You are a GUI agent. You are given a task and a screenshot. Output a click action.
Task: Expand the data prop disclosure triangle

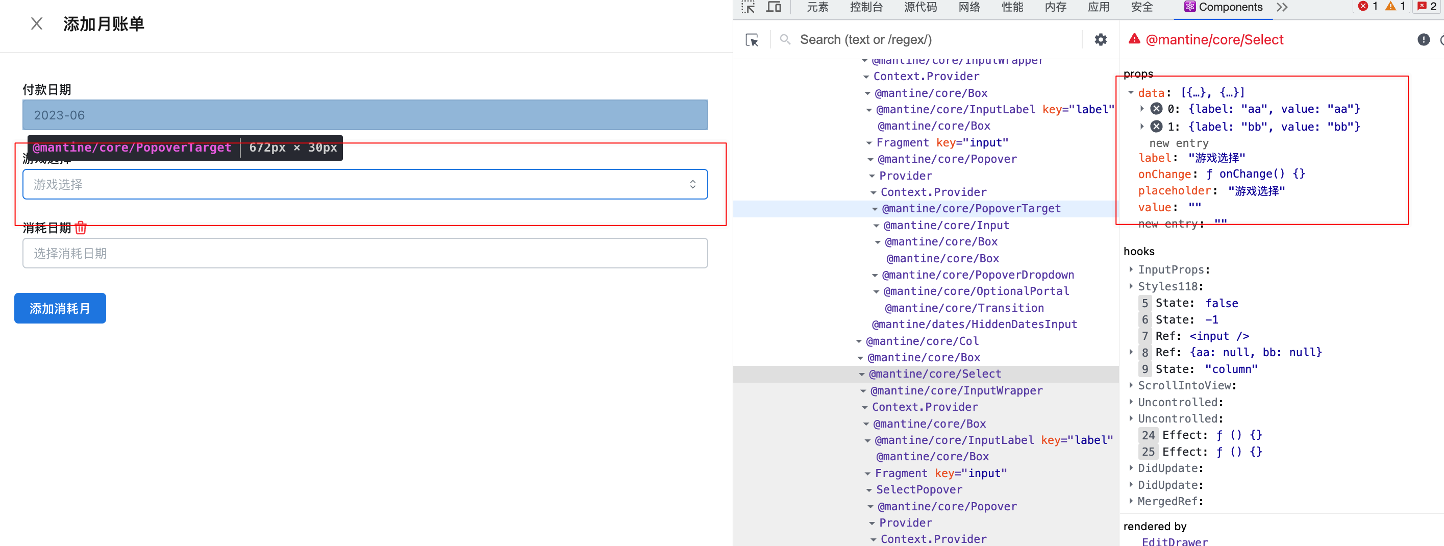point(1131,92)
